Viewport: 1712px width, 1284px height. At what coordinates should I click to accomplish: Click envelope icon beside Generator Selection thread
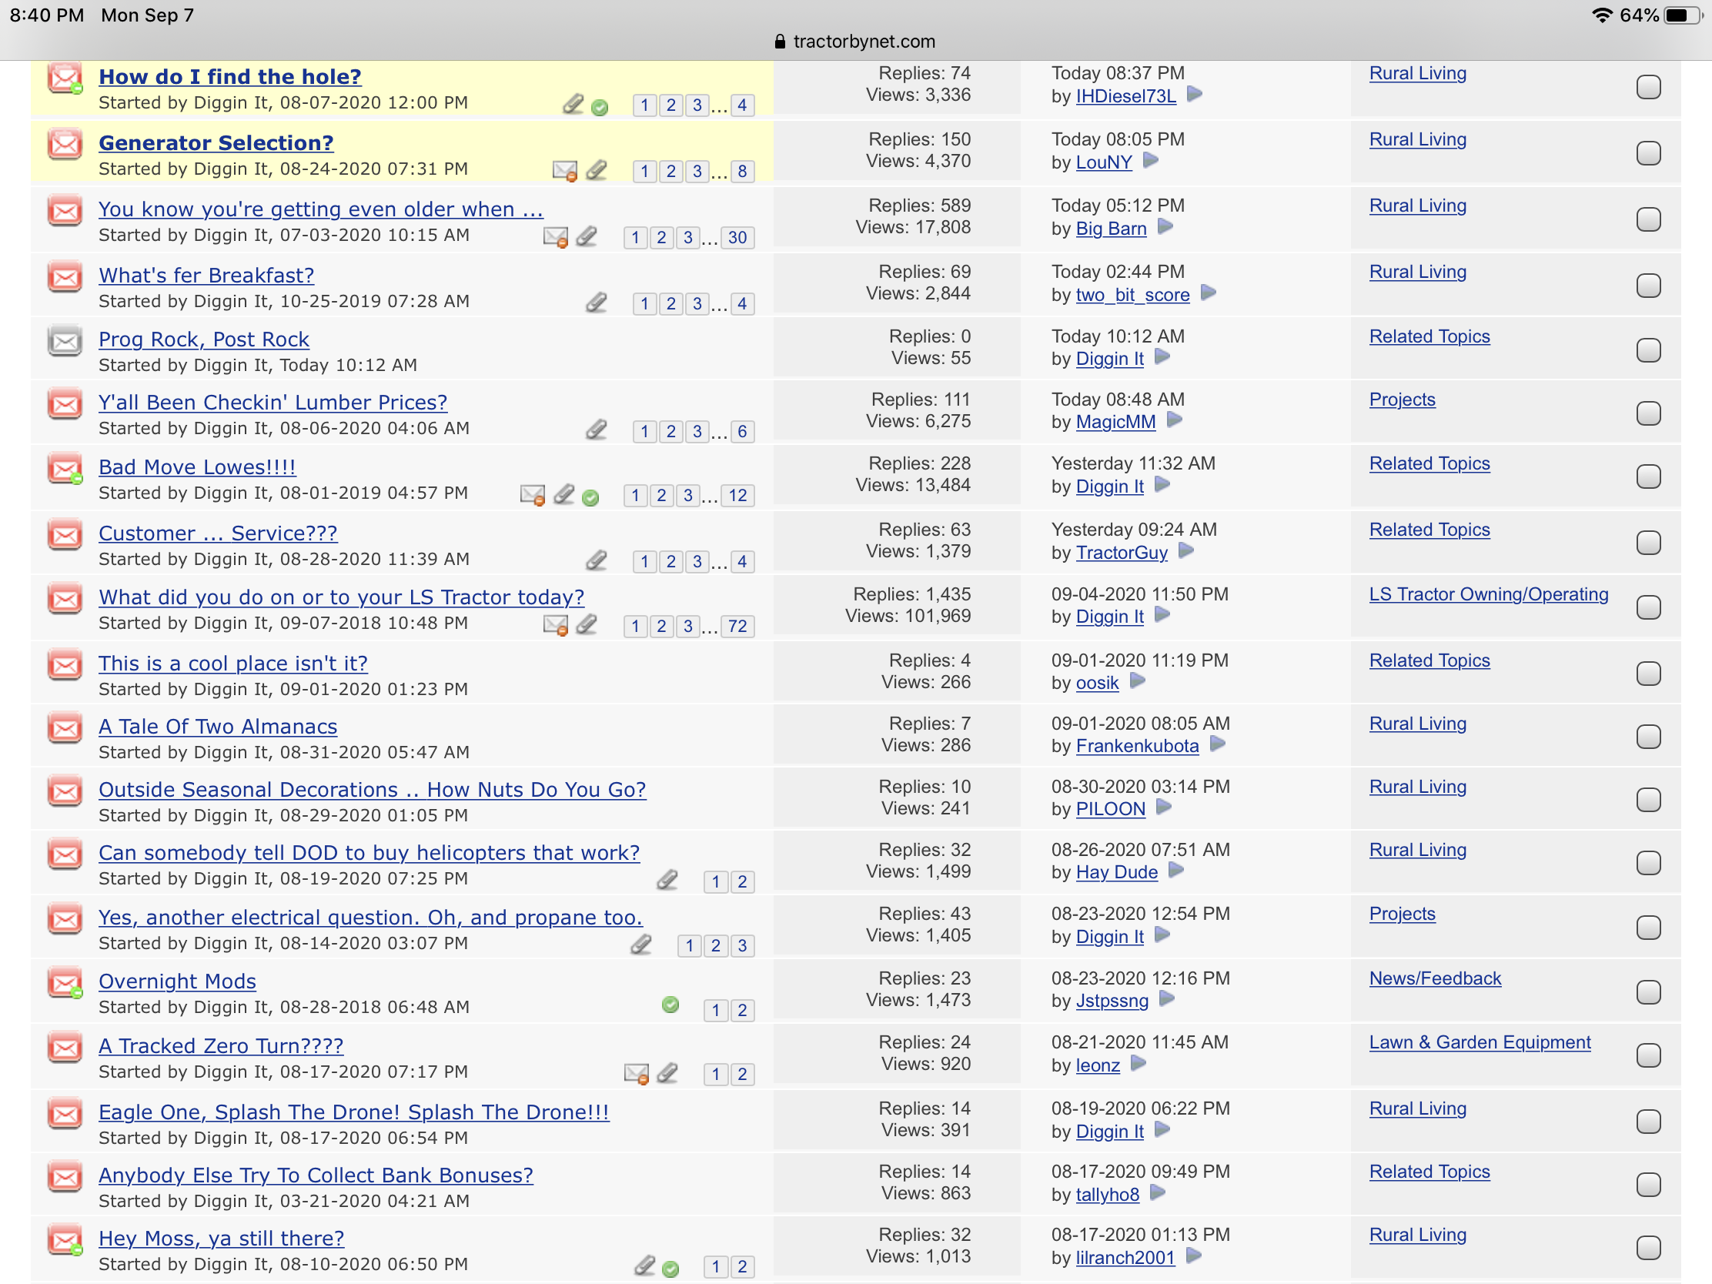(x=65, y=144)
